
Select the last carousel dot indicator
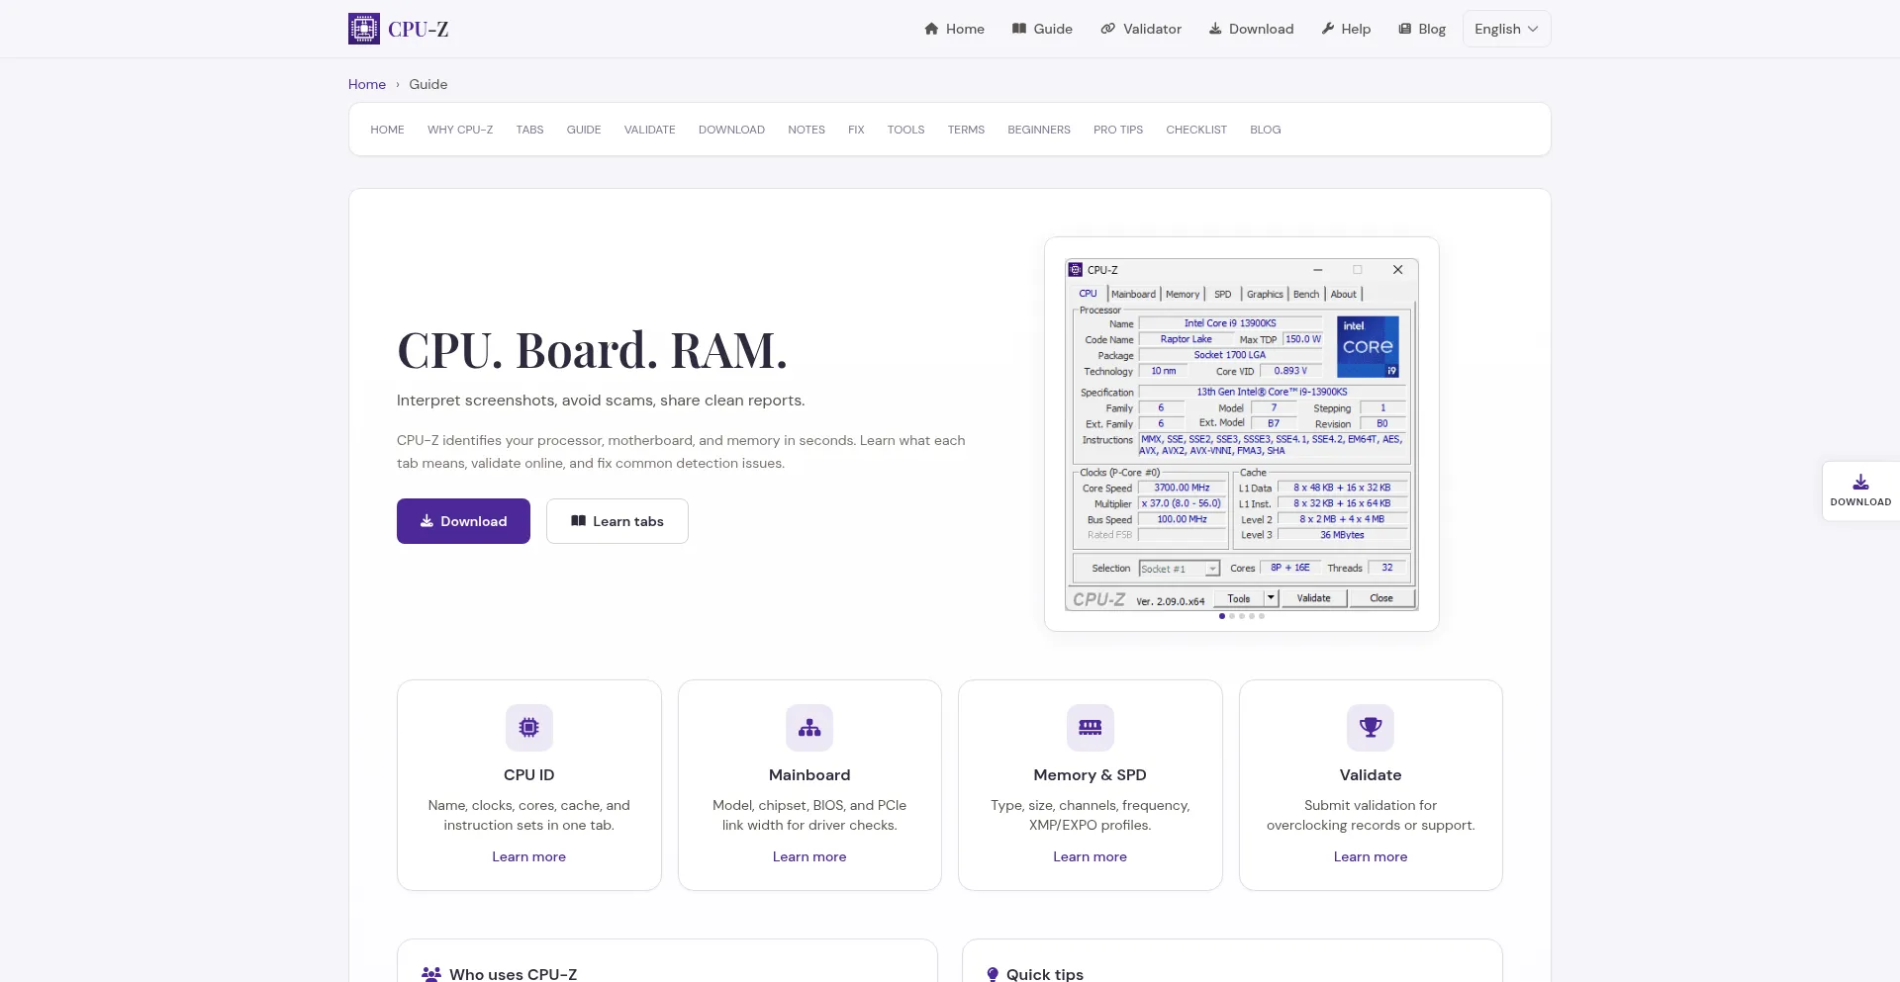[x=1262, y=616]
